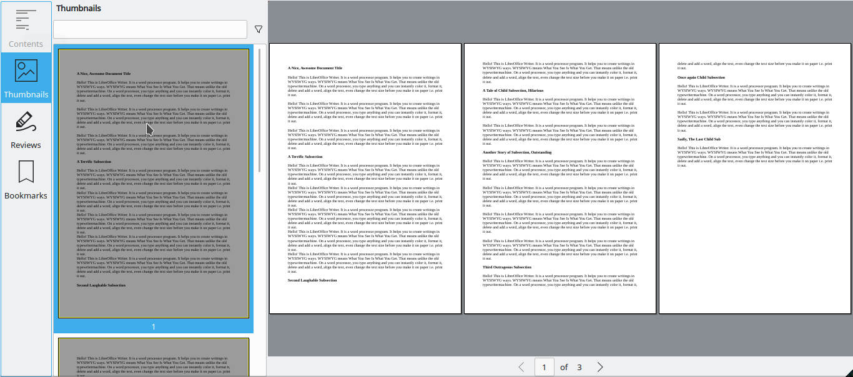Viewport: 853px width, 377px height.
Task: Click the filter icon beside the search box
Action: click(x=258, y=29)
